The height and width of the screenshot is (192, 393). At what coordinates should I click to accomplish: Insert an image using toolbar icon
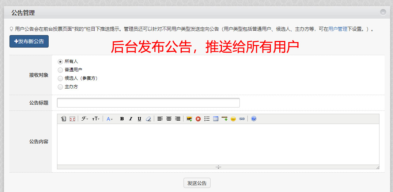[x=189, y=119]
